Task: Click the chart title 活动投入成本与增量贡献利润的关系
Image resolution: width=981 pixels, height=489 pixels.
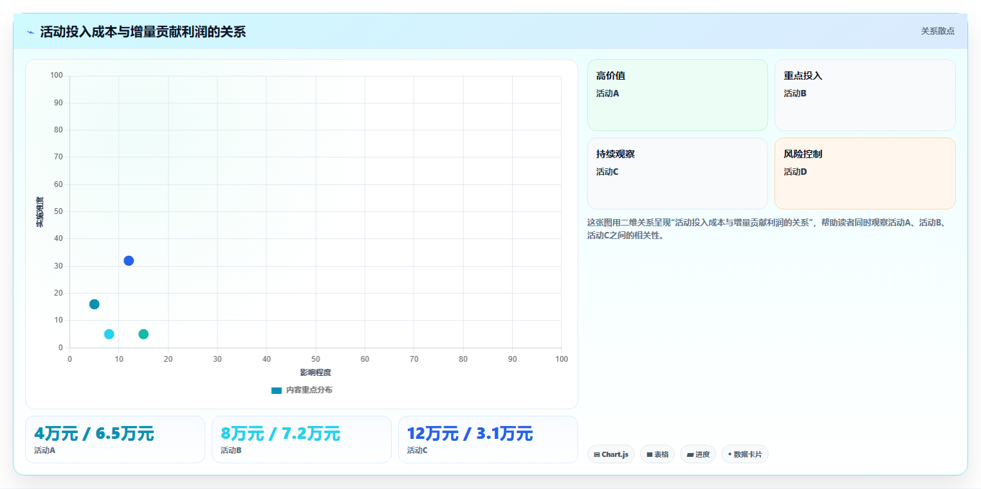Action: 143,32
